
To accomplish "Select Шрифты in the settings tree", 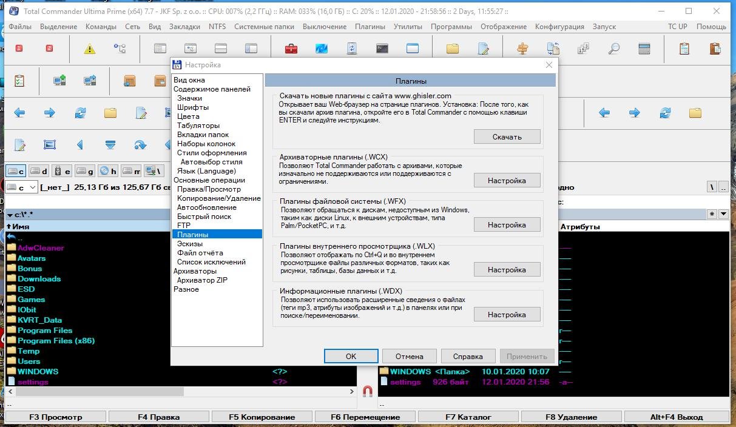I will (193, 107).
